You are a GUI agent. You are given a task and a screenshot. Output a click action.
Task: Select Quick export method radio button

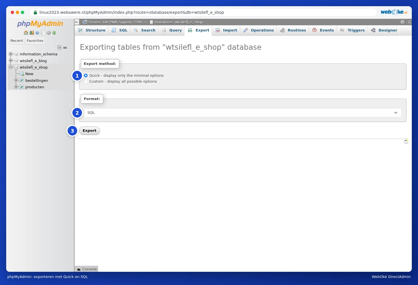click(x=86, y=75)
